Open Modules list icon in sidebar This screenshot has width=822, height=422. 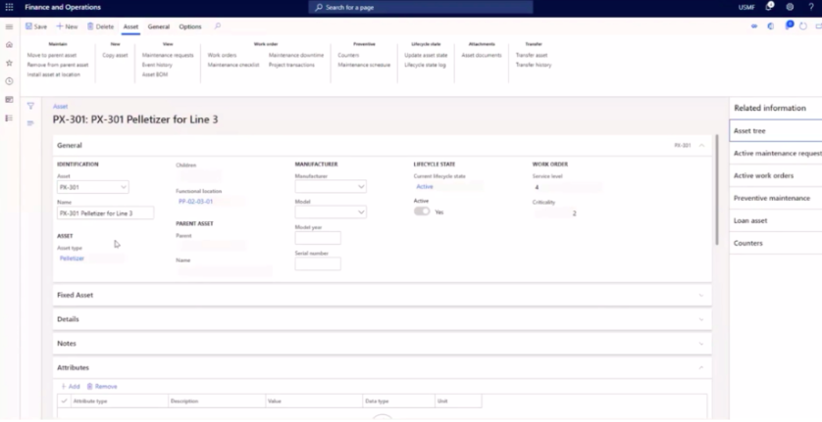point(9,118)
